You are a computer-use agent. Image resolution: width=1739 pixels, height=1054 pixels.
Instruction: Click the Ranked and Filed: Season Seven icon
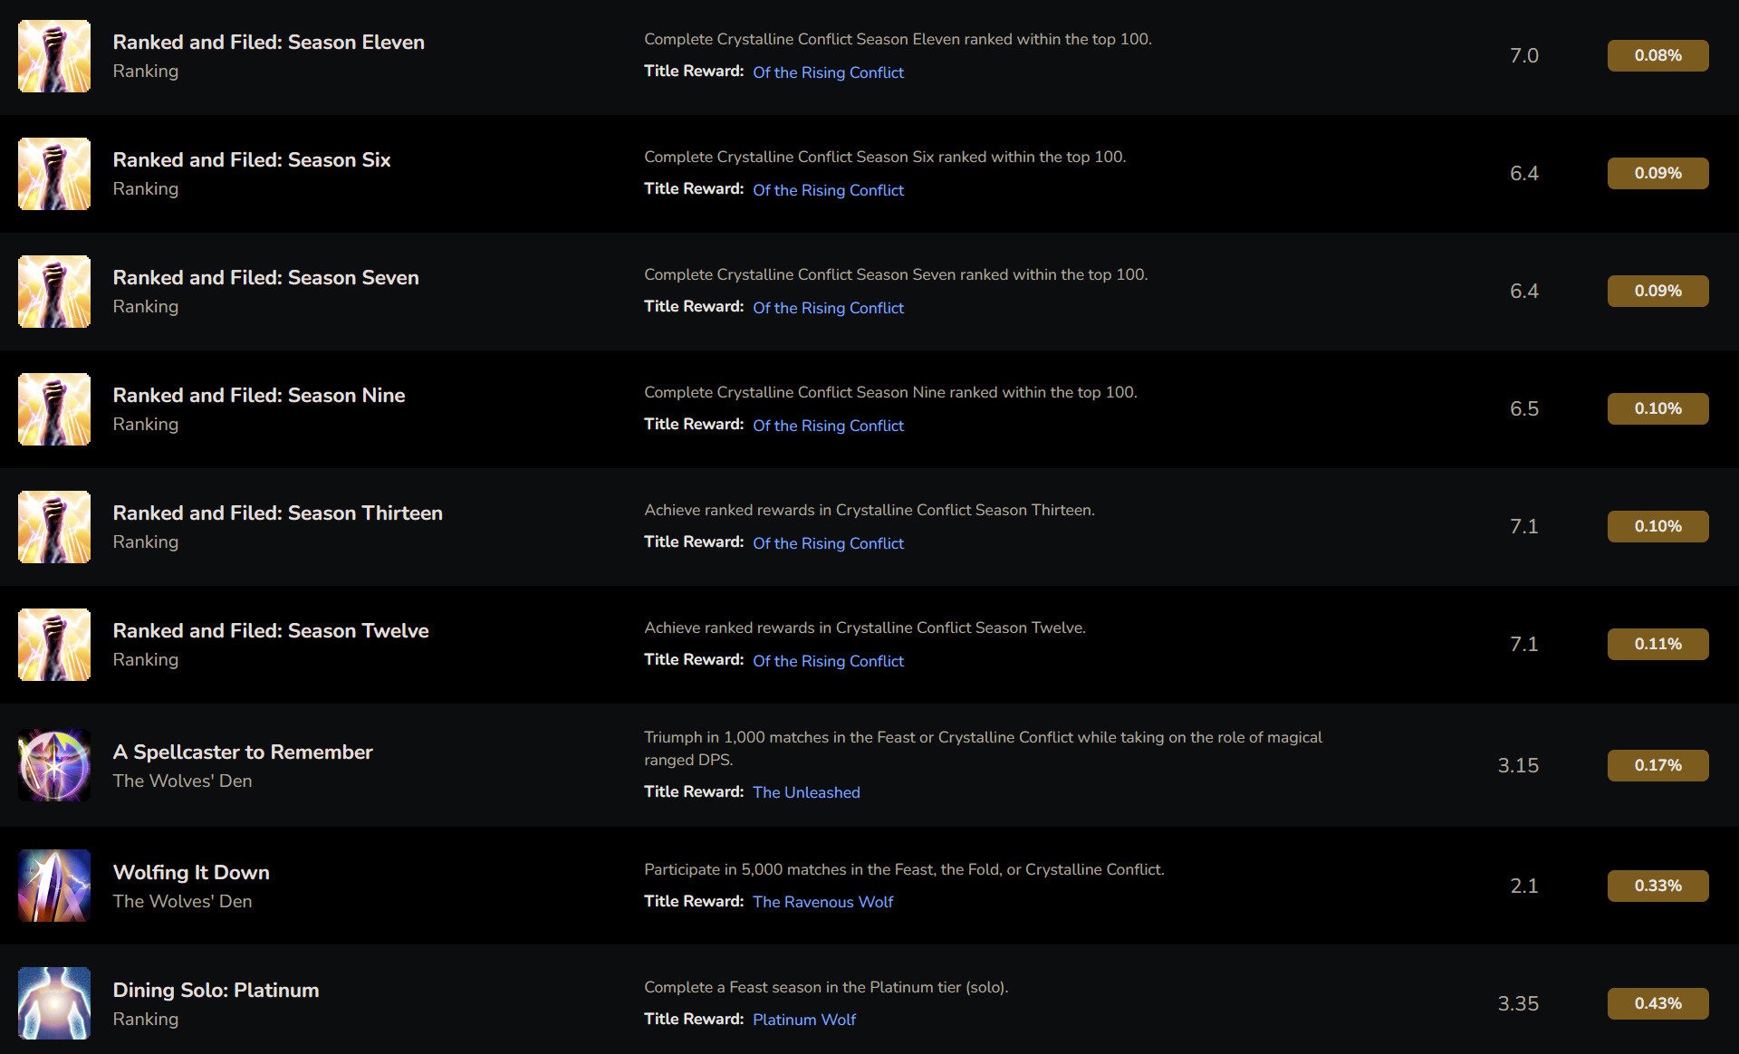[x=54, y=292]
